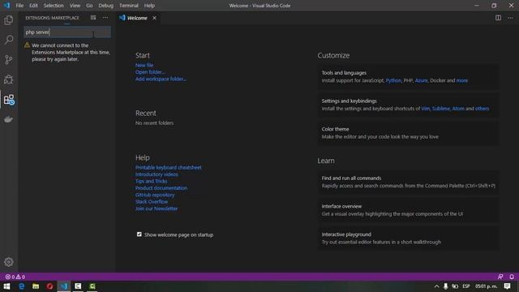Open the Windows Start button

click(x=6, y=286)
